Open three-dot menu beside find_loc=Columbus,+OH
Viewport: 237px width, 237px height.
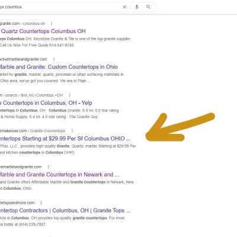(69, 95)
